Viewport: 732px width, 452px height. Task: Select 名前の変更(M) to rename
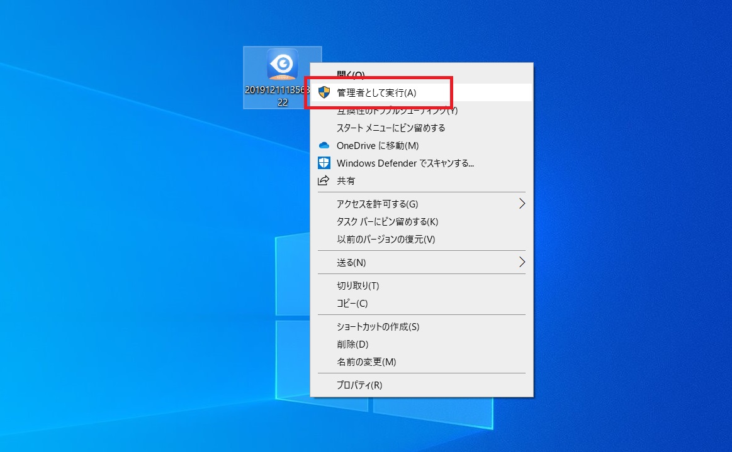(421, 362)
